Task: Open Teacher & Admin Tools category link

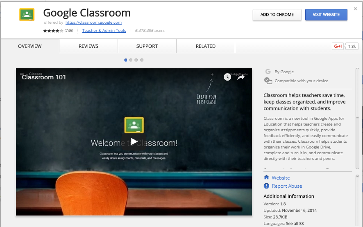Action: tap(104, 31)
